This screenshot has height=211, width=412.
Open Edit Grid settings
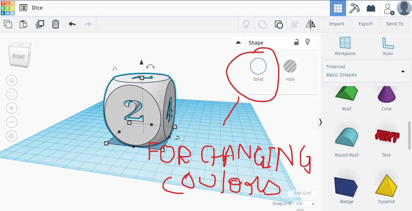[x=302, y=193]
